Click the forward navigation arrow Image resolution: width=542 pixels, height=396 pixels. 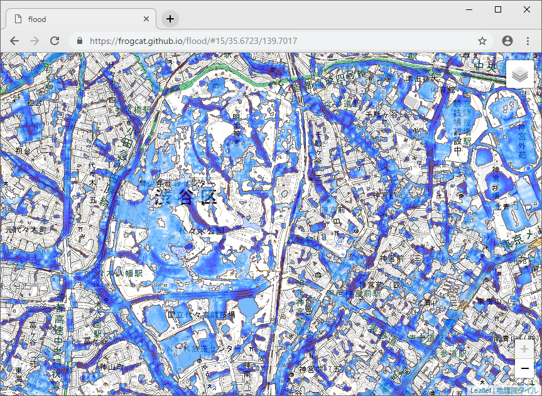[35, 41]
